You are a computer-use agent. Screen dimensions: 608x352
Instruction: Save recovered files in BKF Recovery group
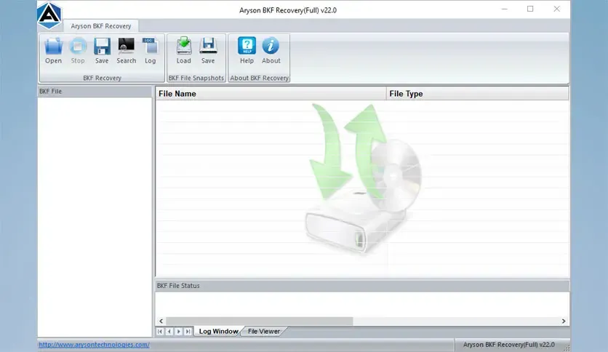click(x=102, y=51)
